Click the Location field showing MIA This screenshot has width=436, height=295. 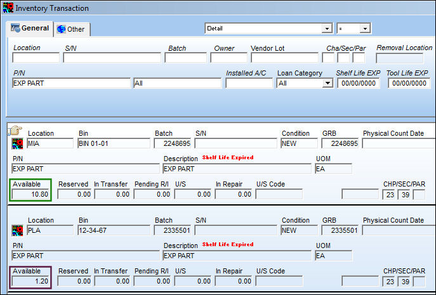50,143
